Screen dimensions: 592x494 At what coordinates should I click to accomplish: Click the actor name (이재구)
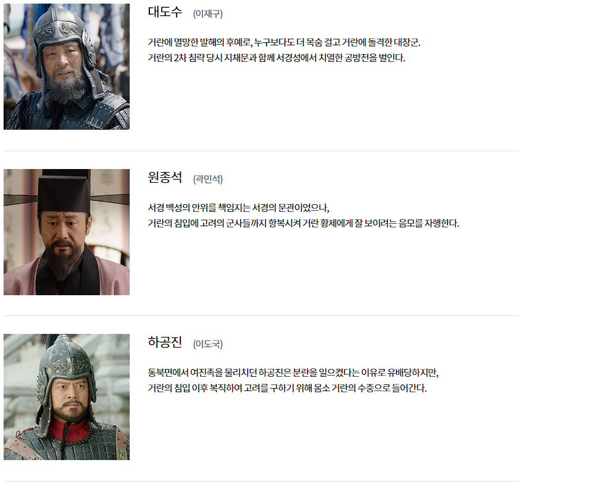coord(208,14)
